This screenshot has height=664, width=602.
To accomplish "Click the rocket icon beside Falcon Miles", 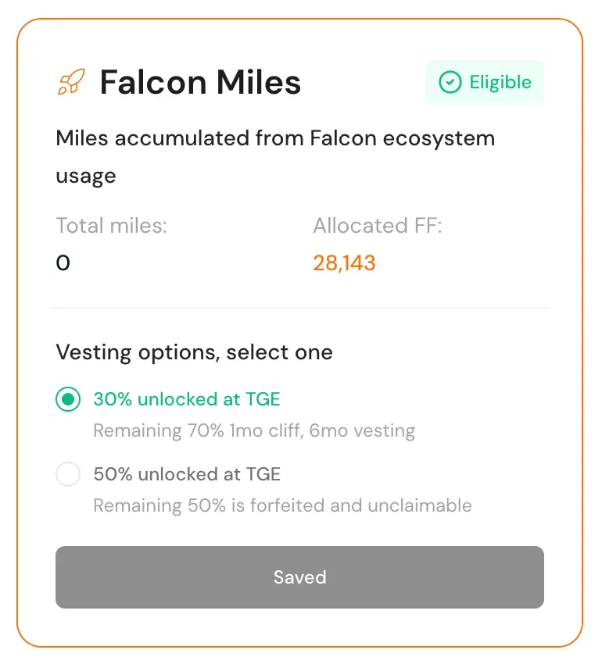I will (x=72, y=82).
